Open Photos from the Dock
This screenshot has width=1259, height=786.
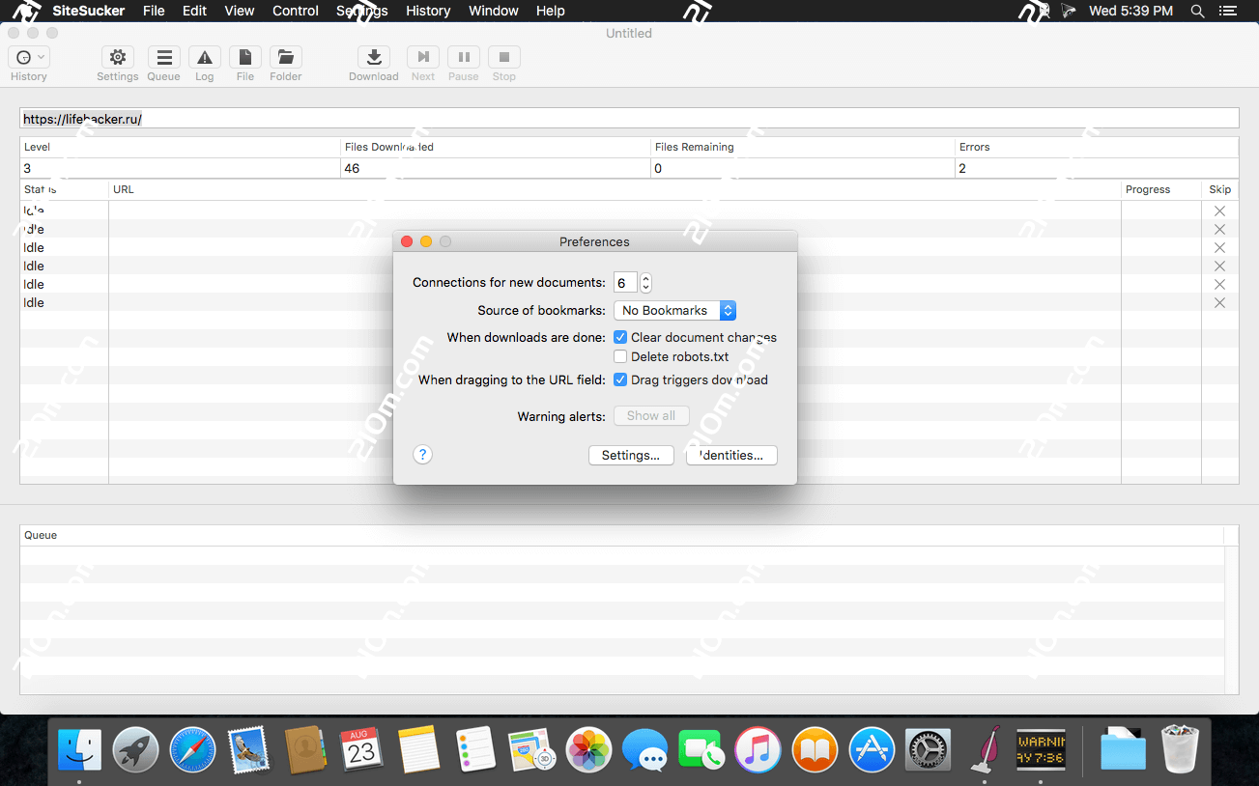(588, 749)
